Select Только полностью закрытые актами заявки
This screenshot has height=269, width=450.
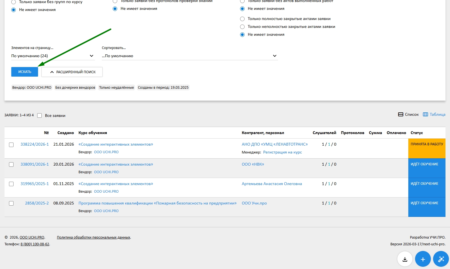(x=242, y=19)
